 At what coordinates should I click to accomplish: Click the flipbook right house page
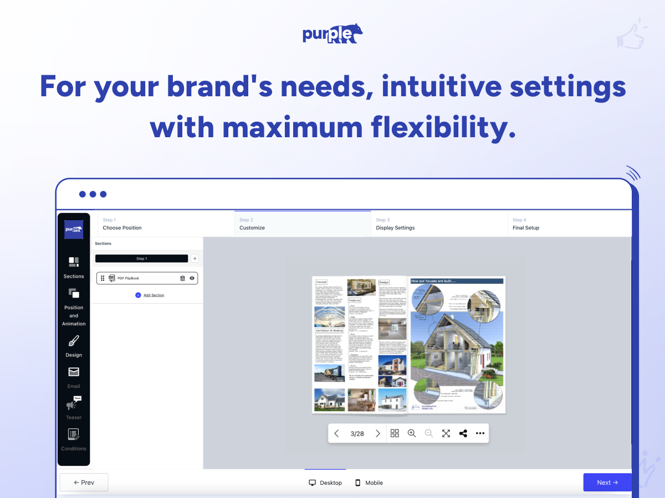pyautogui.click(x=457, y=345)
